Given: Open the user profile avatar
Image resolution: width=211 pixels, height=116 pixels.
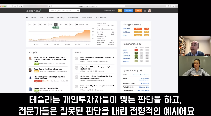Looking at the screenshot, I should coord(149,11).
